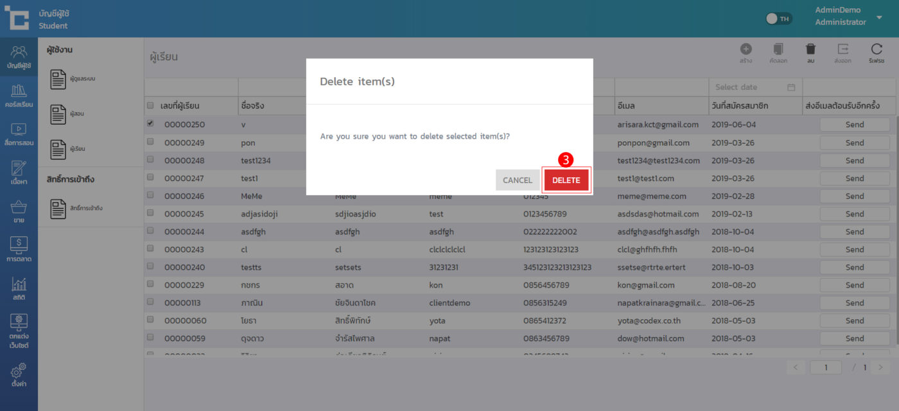This screenshot has height=411, width=899.
Task: Tick the checkbox for student 00000249
Action: pos(150,142)
